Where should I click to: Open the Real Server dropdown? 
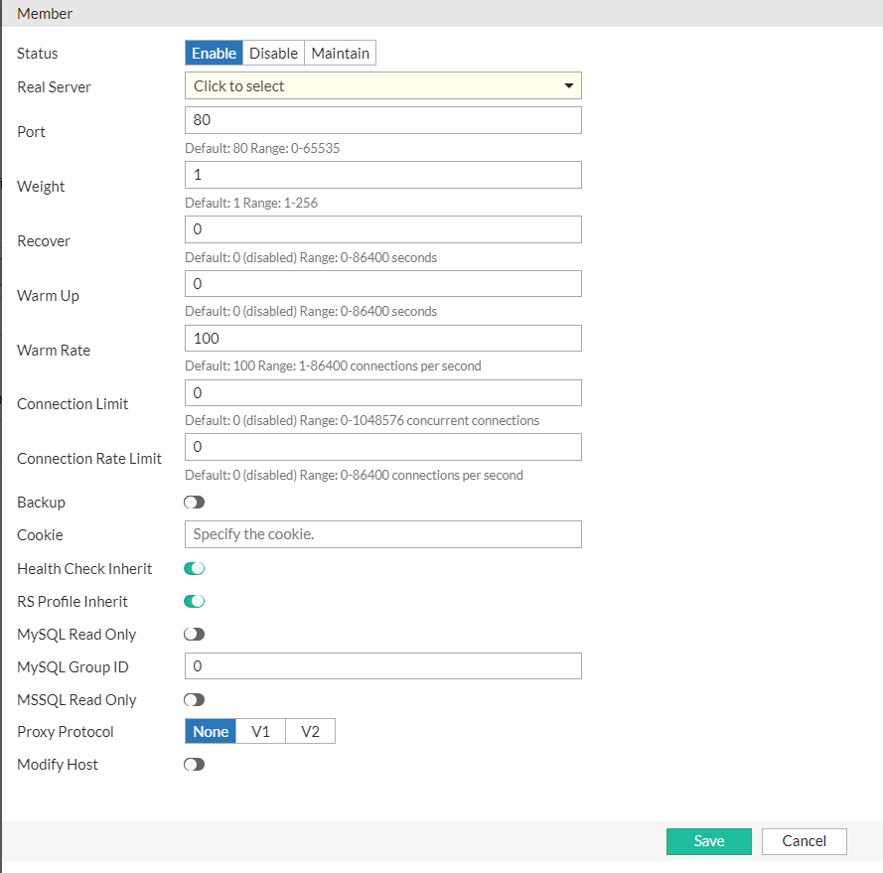[x=383, y=85]
